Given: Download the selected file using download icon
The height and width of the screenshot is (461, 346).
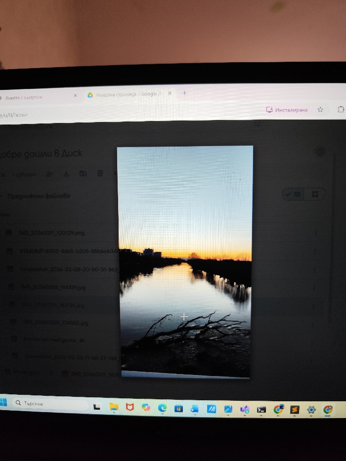Looking at the screenshot, I should pyautogui.click(x=66, y=174).
